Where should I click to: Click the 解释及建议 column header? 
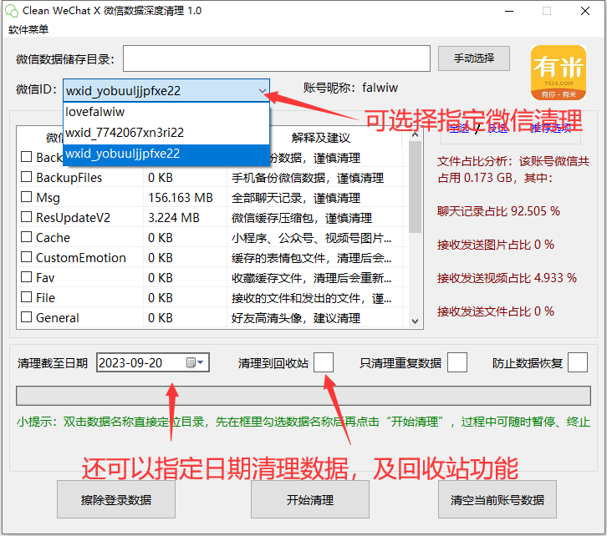pyautogui.click(x=320, y=138)
